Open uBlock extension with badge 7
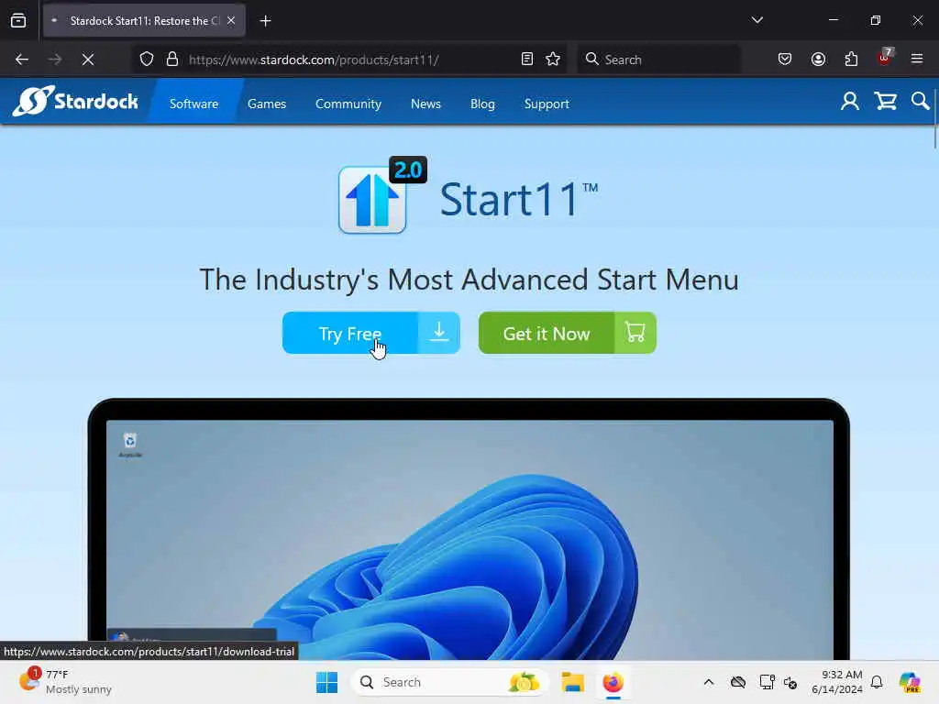Screen dimensions: 939x704 (885, 58)
